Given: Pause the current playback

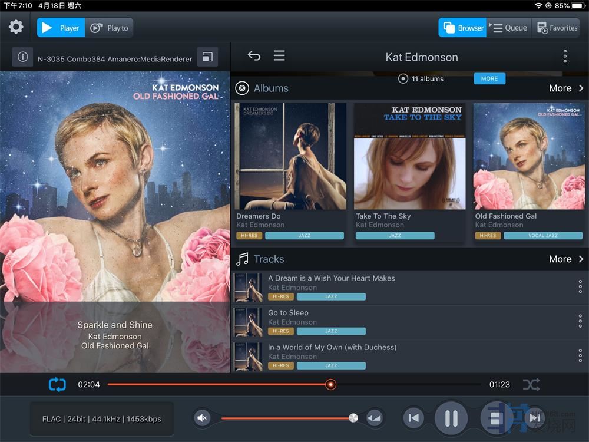Looking at the screenshot, I should [451, 418].
